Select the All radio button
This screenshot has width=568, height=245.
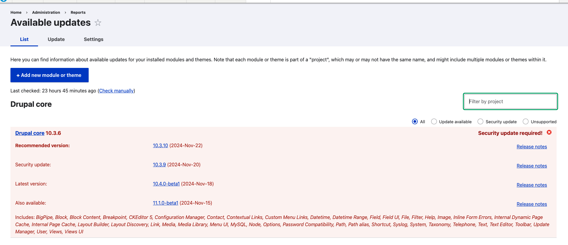click(x=415, y=121)
